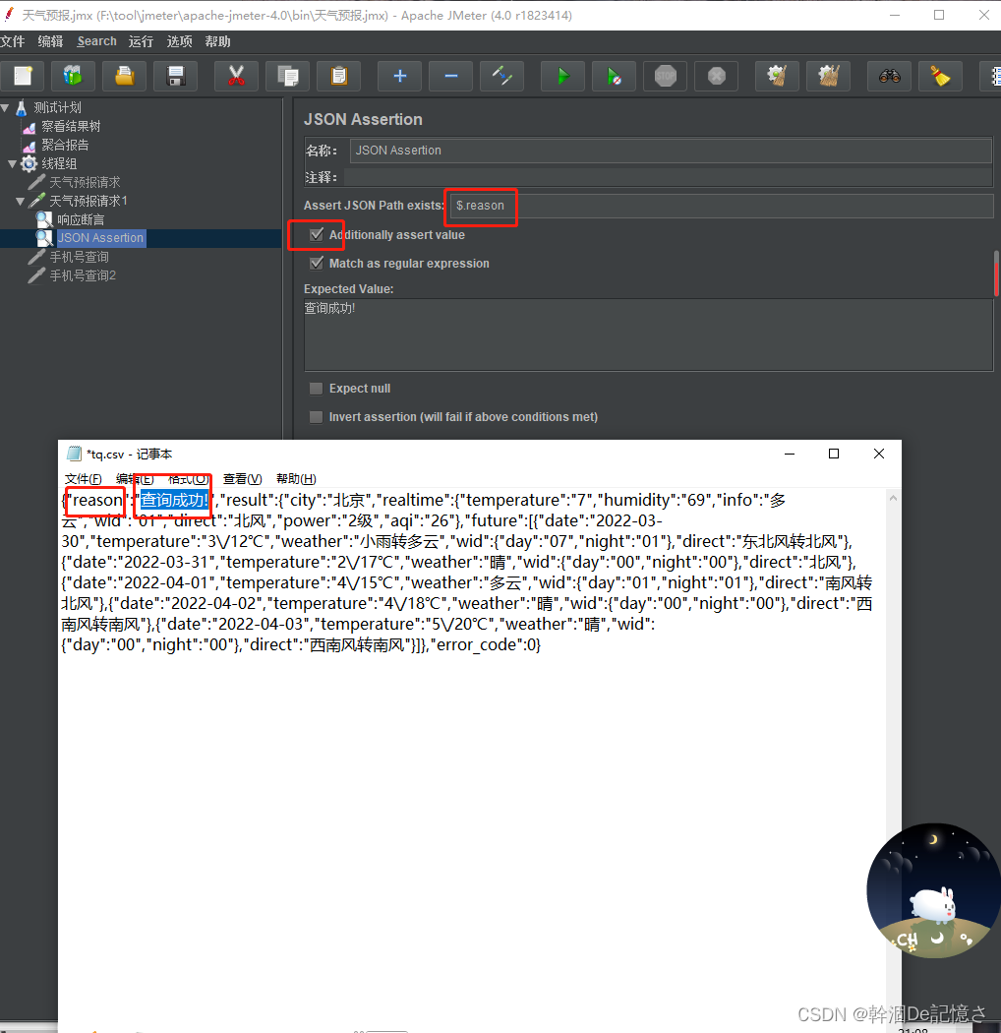Open the 选项 menu in JMeter

click(x=179, y=41)
